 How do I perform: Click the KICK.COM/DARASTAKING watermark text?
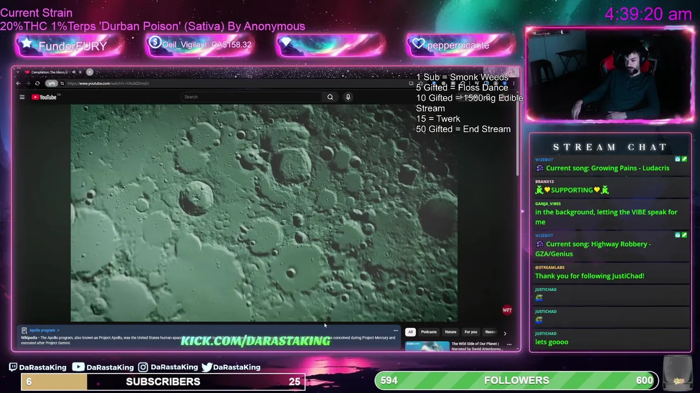(255, 341)
